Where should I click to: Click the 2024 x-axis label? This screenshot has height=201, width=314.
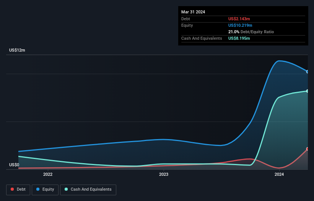tap(279, 174)
